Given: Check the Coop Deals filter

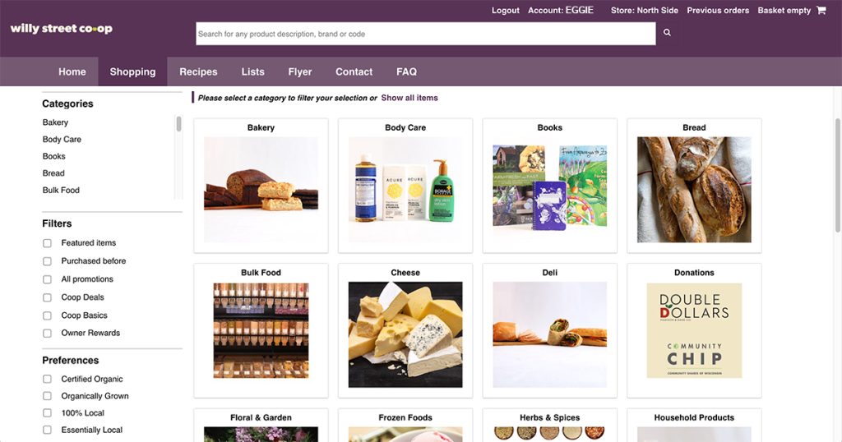Looking at the screenshot, I should click(47, 297).
